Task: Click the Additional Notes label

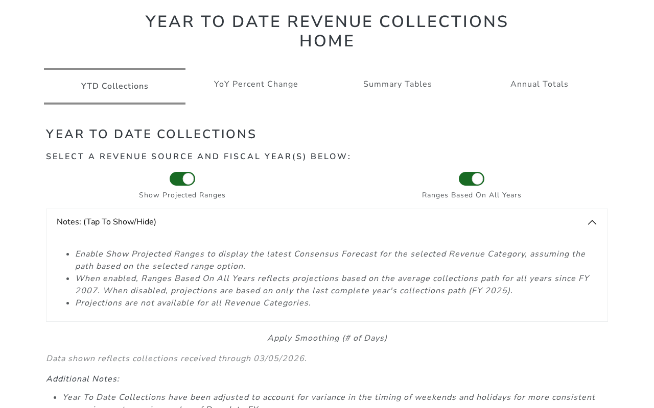Action: 83,379
